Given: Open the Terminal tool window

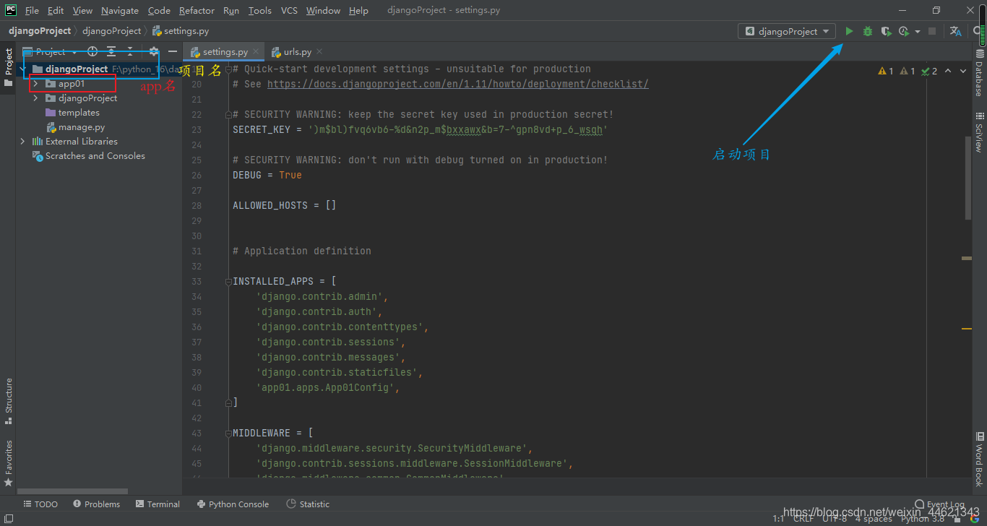Looking at the screenshot, I should click(x=158, y=504).
